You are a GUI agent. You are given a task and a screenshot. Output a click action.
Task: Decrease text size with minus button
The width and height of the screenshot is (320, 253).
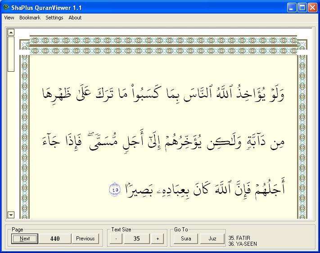(116, 239)
